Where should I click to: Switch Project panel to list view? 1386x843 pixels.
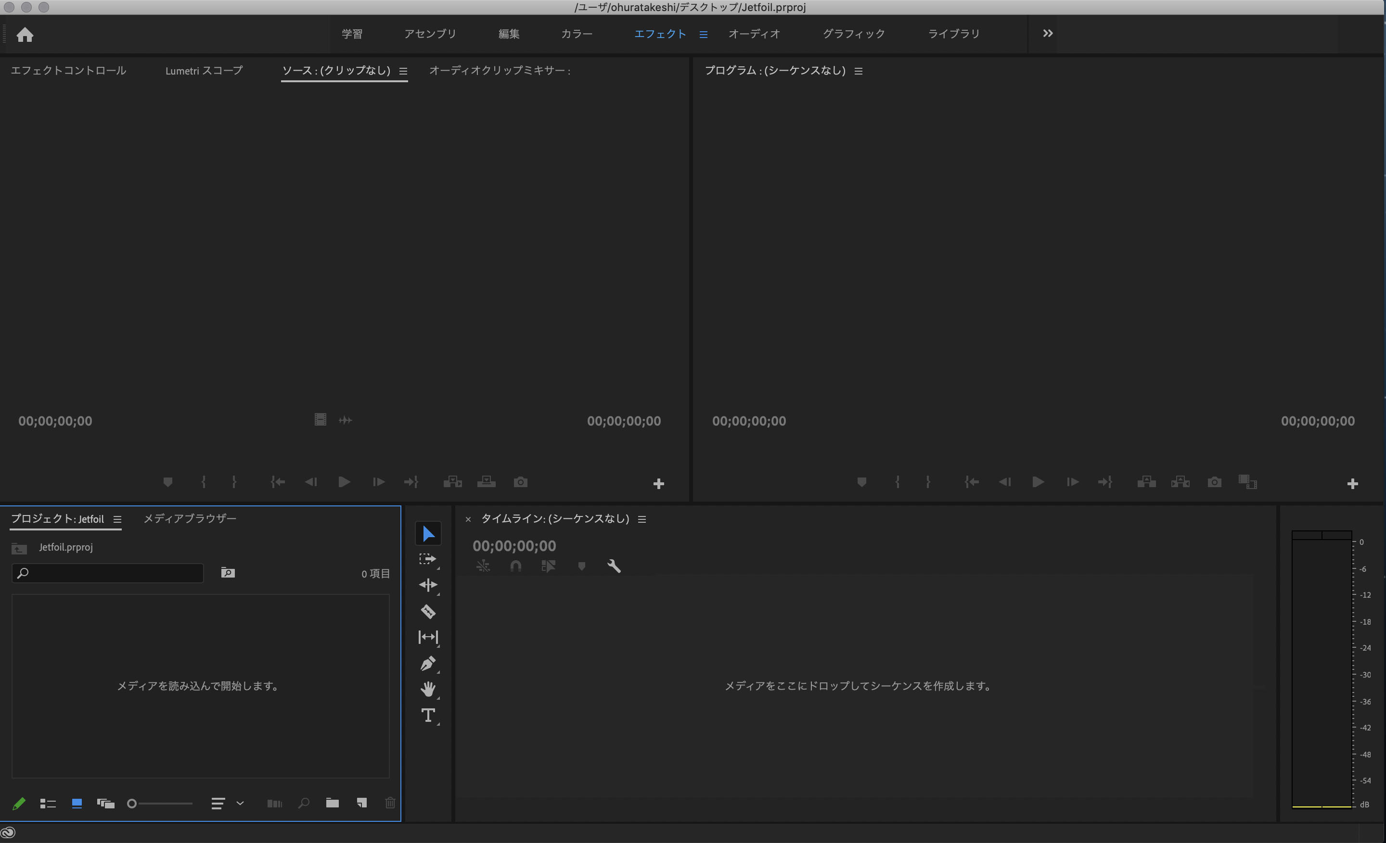[x=48, y=803]
